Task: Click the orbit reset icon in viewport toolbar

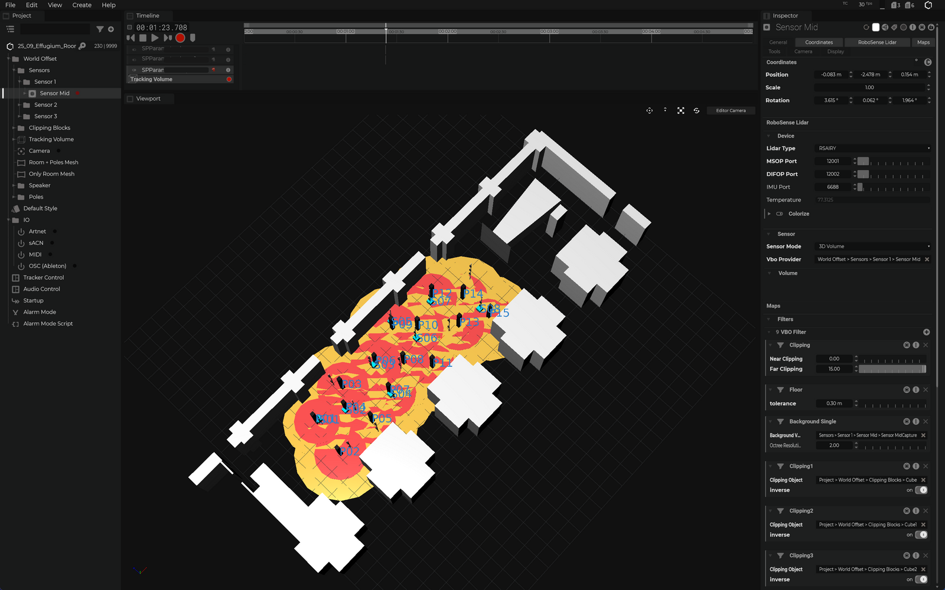Action: [x=696, y=110]
